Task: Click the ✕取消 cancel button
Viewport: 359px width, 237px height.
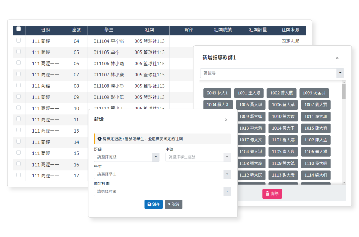Action: tap(173, 204)
